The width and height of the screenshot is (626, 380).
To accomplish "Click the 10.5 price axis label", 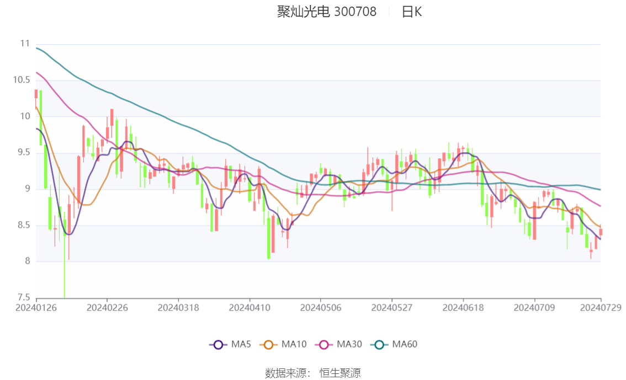I will (21, 80).
